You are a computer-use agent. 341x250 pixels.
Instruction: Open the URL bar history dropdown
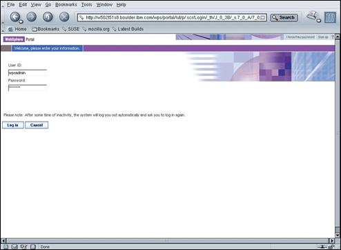(x=263, y=18)
